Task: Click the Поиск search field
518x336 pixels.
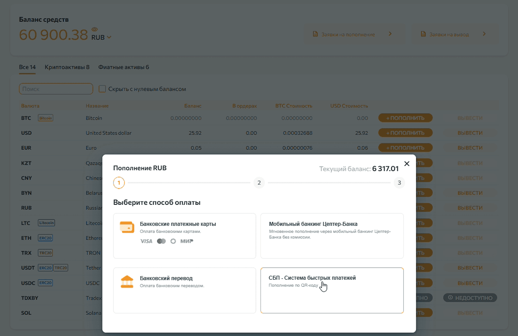Action: point(56,89)
